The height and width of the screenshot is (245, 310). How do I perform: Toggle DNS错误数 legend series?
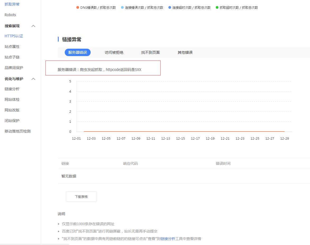coord(96,7)
